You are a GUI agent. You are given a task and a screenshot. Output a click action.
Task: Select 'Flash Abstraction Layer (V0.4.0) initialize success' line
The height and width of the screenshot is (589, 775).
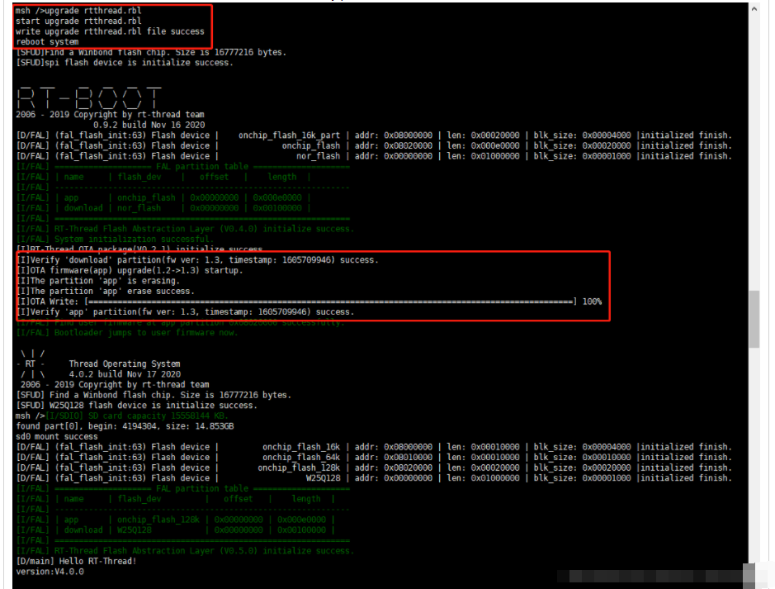click(186, 229)
